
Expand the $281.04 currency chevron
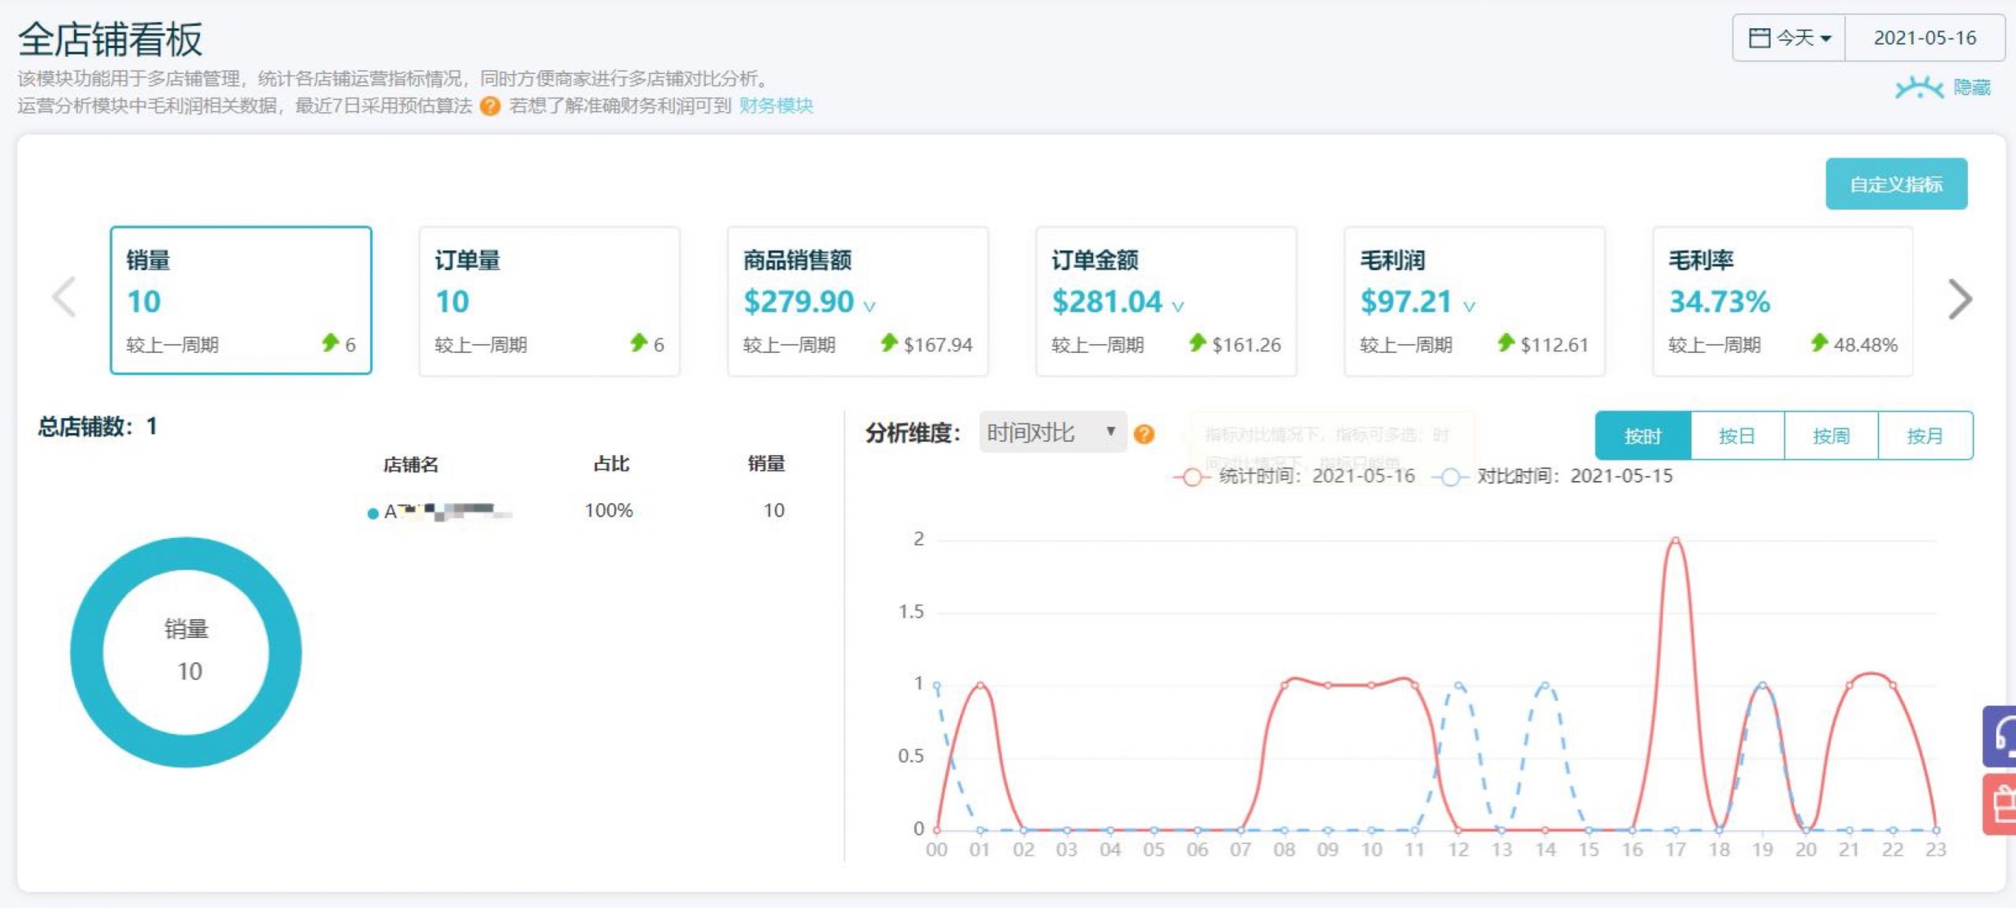tap(1178, 306)
